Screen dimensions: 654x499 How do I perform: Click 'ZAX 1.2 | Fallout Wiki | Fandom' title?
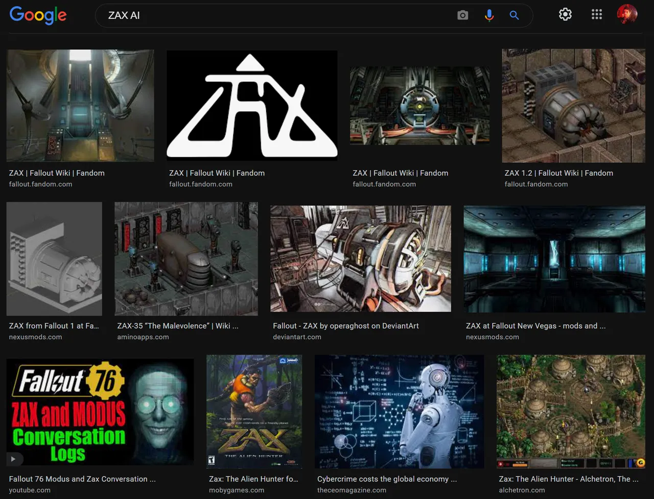tap(558, 173)
